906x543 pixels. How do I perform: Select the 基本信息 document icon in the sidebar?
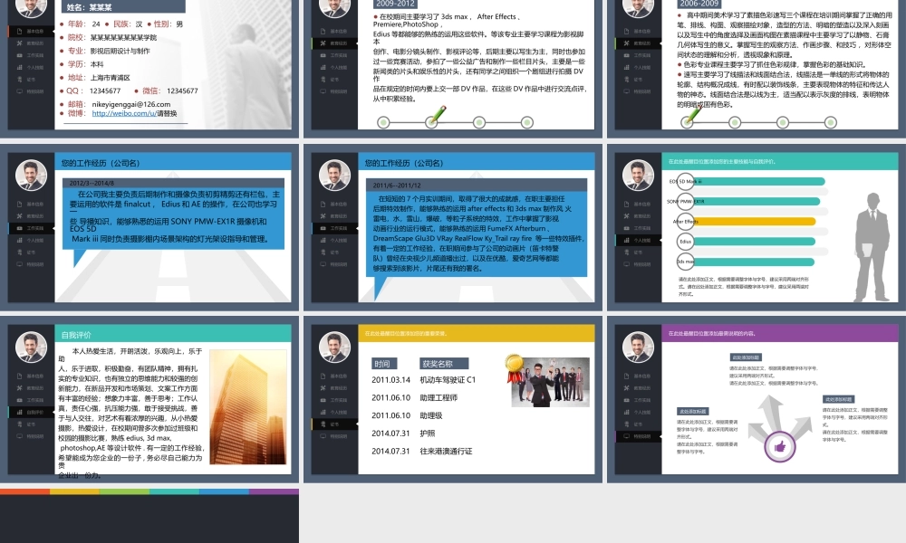click(x=19, y=30)
